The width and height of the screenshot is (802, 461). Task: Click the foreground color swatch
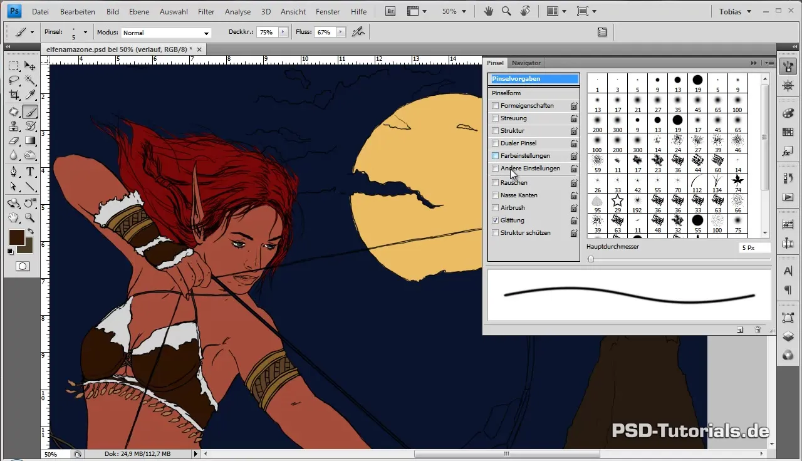point(16,237)
